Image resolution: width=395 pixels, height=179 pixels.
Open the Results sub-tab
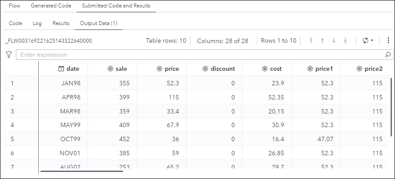[61, 23]
